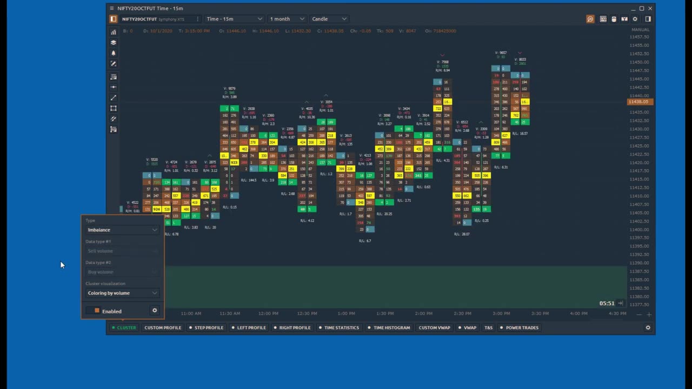Click the 4:30 PM time axis label

[x=617, y=313]
